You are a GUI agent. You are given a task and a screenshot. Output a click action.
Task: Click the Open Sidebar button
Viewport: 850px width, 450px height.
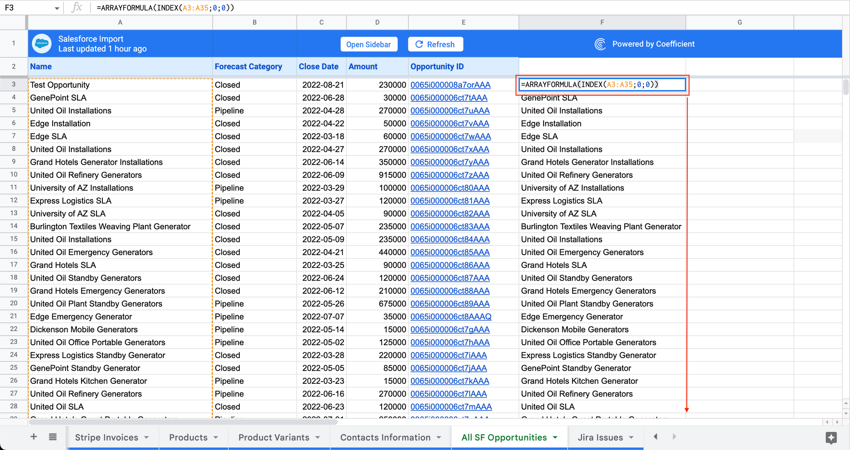(x=368, y=44)
